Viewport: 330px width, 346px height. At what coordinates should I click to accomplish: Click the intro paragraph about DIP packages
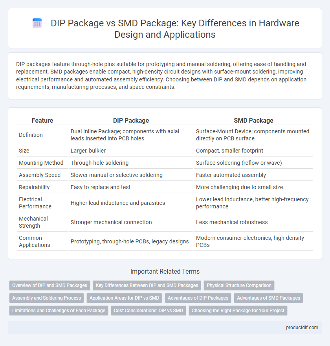coord(161,75)
